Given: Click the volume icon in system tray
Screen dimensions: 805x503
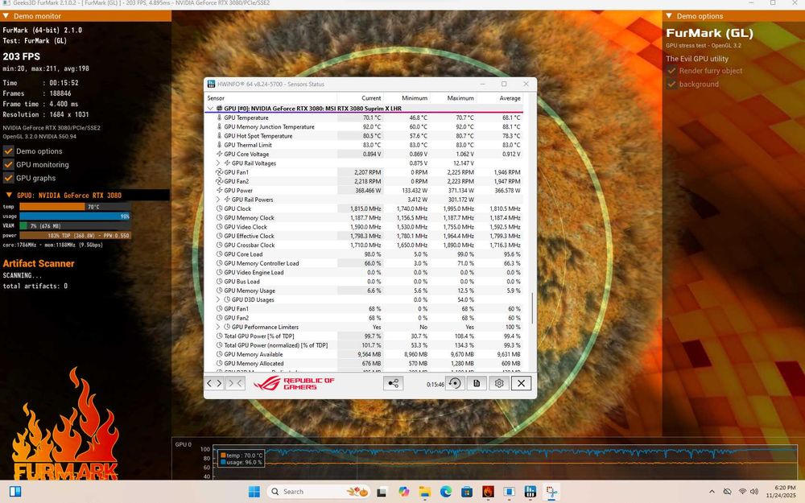Looking at the screenshot, I should click(x=754, y=492).
